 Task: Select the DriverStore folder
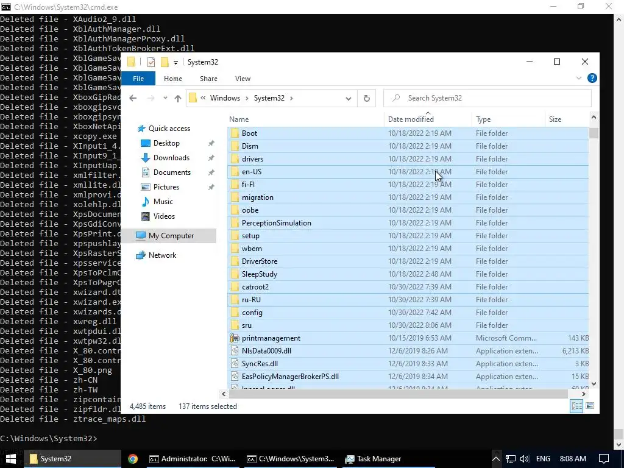click(x=408, y=261)
